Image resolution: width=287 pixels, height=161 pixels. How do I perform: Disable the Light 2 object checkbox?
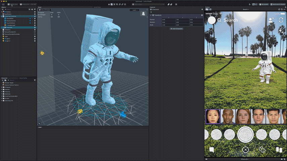pos(35,39)
